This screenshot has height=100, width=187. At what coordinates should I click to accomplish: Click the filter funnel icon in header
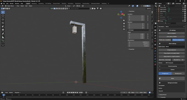98,8
